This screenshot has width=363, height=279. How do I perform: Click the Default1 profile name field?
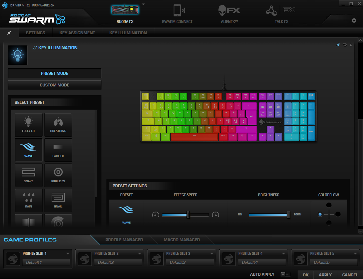click(x=46, y=262)
